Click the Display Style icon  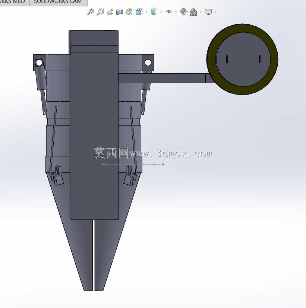pyautogui.click(x=154, y=12)
